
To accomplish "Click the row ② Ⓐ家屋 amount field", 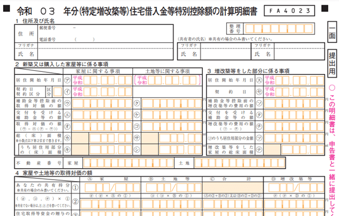I will click(x=110, y=204).
